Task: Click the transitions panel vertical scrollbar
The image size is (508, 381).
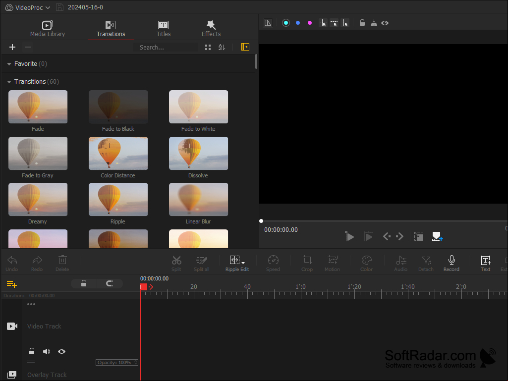Action: (256, 61)
